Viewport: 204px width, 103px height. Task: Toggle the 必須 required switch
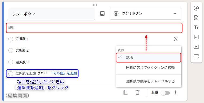165,93
